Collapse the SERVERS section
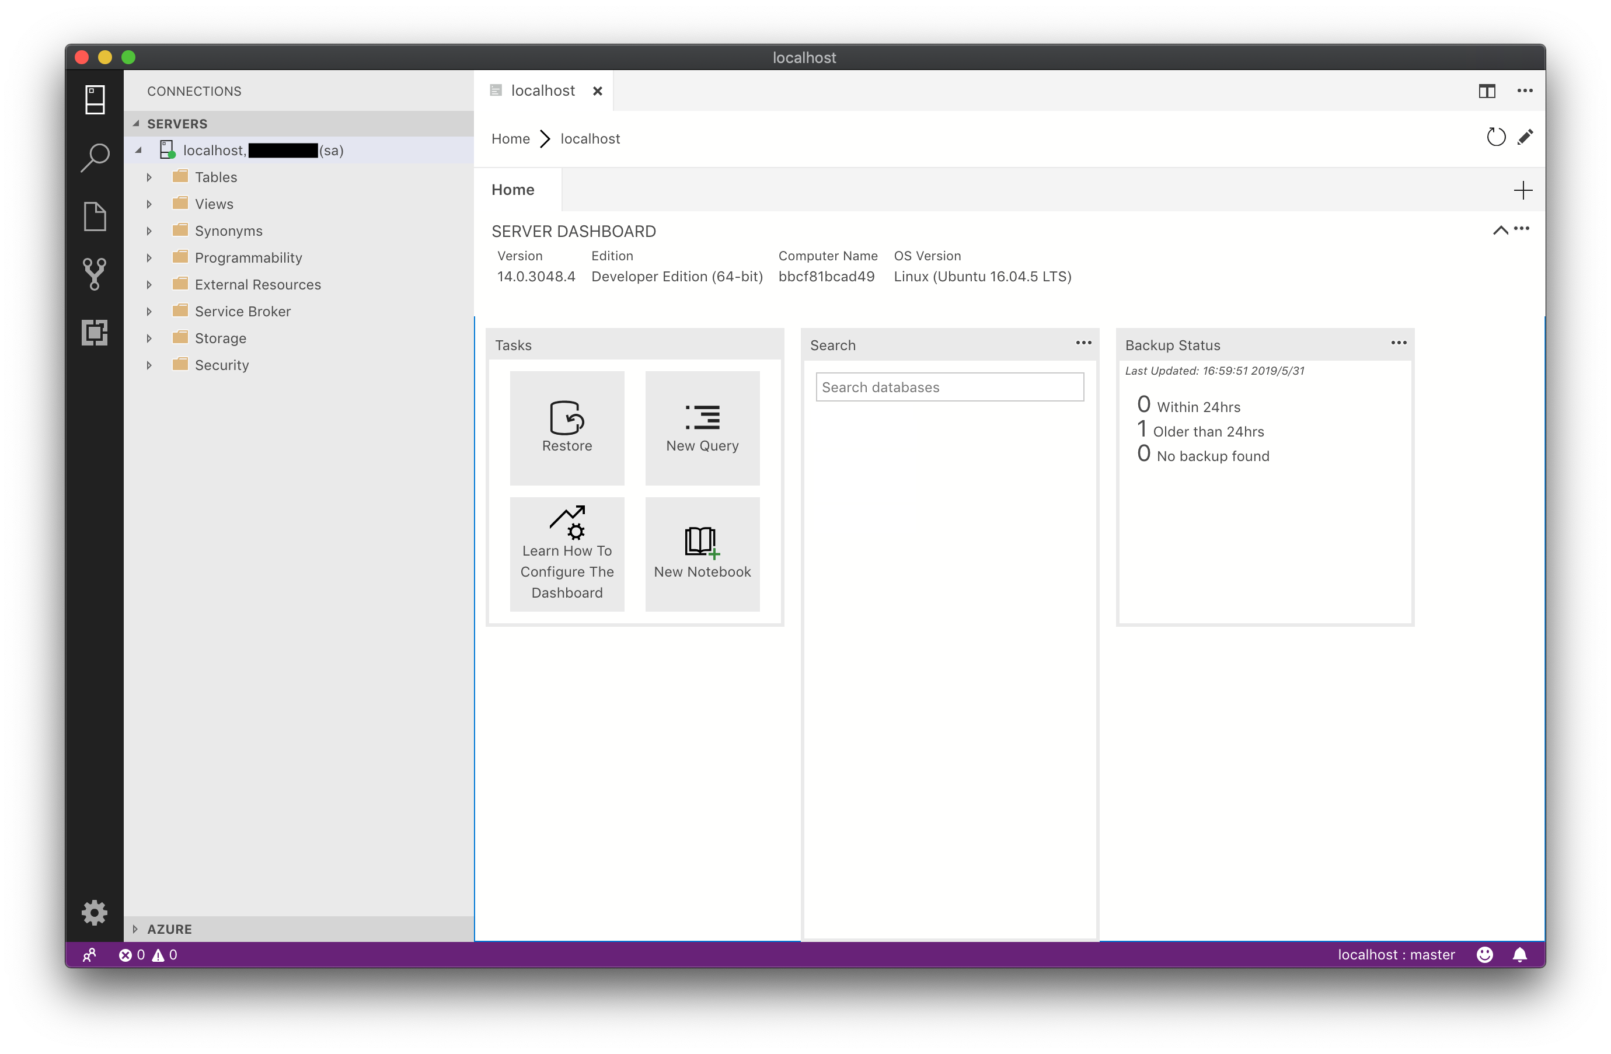 pos(136,123)
